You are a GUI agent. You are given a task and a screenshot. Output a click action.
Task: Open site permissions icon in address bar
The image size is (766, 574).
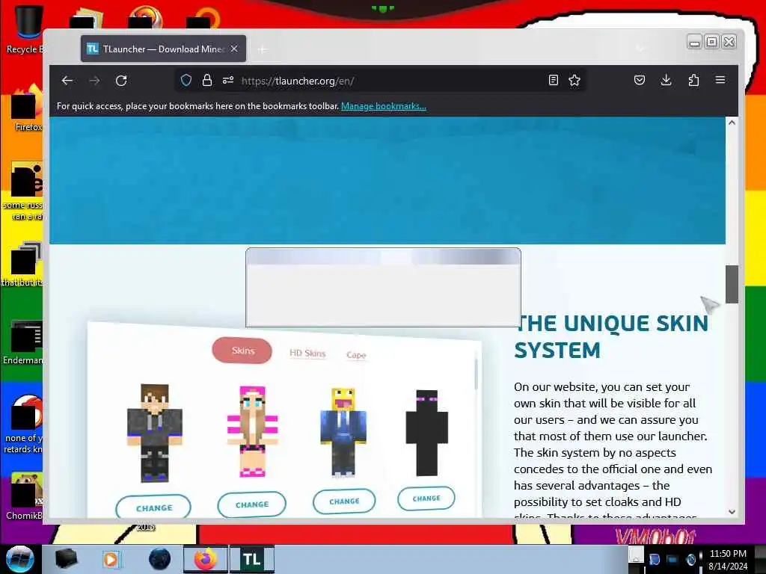tap(228, 80)
